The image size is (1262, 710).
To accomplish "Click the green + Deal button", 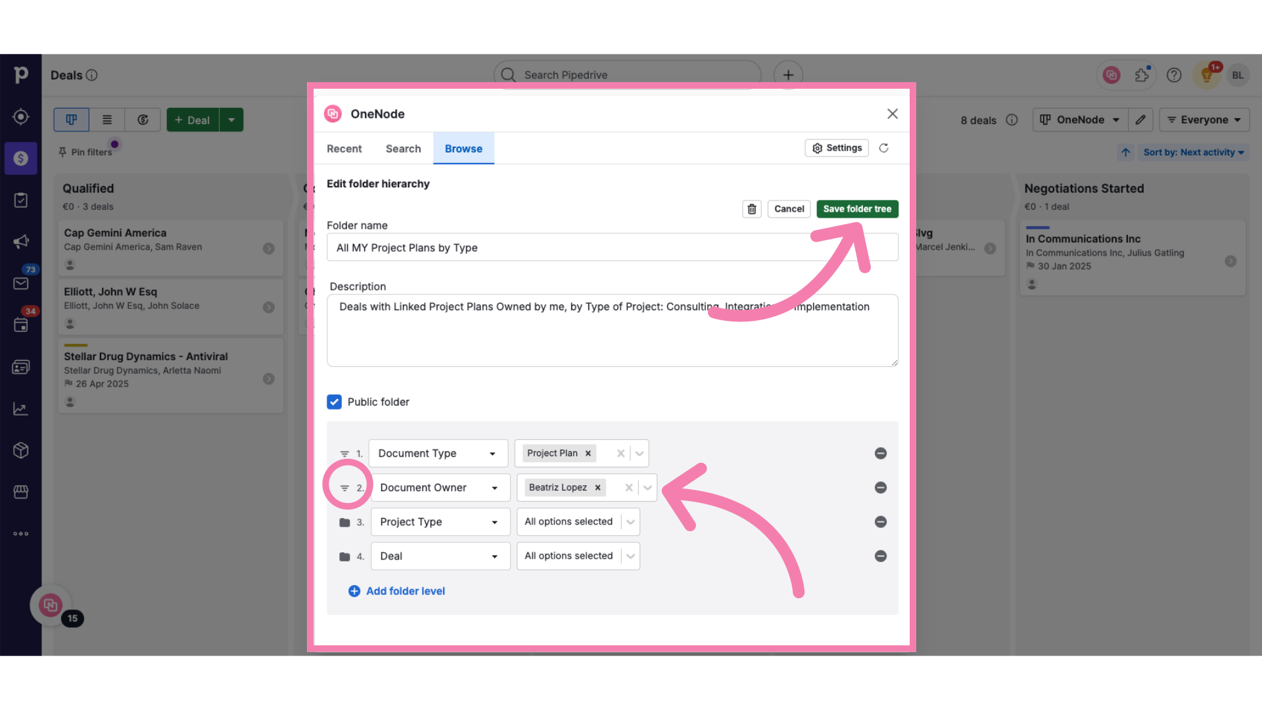I will point(193,120).
